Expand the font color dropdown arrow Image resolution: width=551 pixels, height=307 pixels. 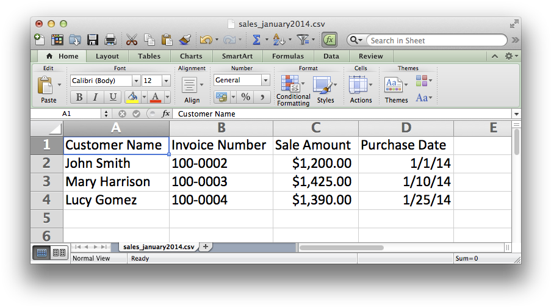pyautogui.click(x=168, y=97)
